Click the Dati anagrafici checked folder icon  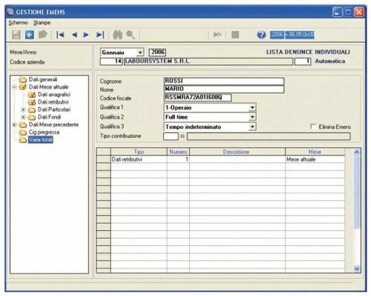click(x=32, y=95)
